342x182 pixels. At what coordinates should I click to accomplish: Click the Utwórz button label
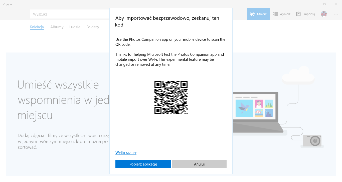[262, 14]
